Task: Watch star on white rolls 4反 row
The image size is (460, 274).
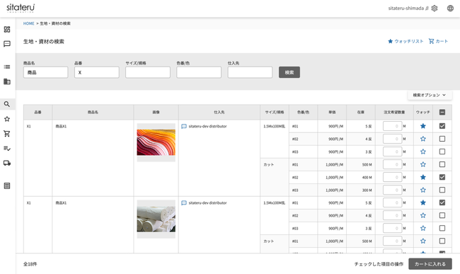Action: pos(423,215)
